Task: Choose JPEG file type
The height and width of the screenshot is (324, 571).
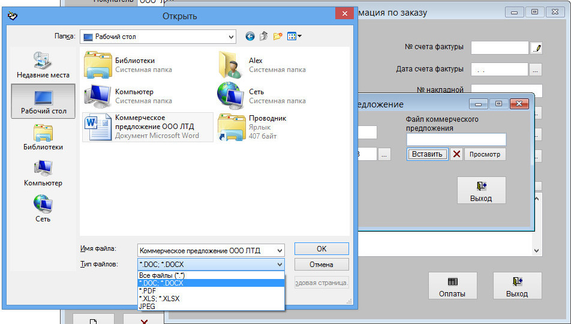Action: 211,307
